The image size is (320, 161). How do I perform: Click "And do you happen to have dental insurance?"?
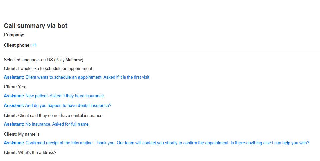[68, 106]
